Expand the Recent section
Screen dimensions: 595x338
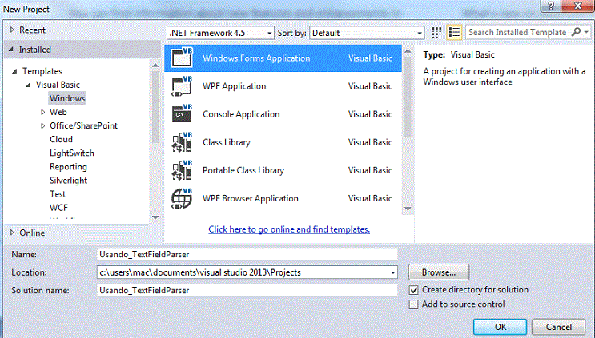12,30
